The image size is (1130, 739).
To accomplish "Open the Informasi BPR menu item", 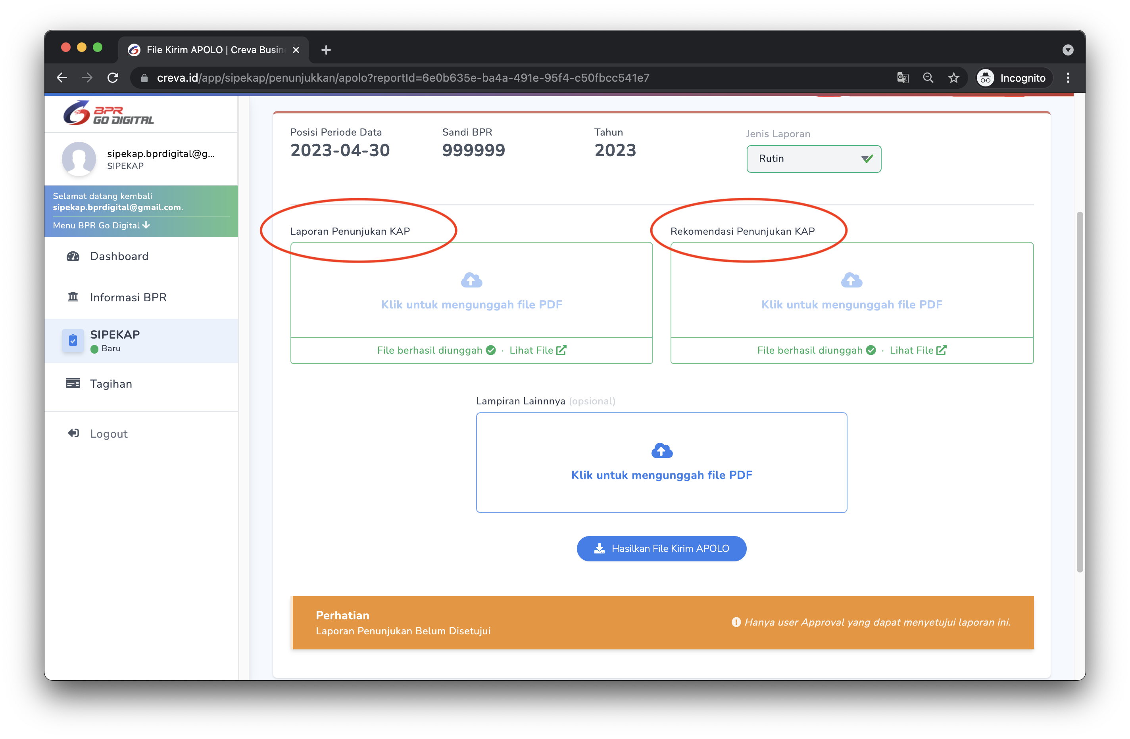I will pyautogui.click(x=142, y=297).
